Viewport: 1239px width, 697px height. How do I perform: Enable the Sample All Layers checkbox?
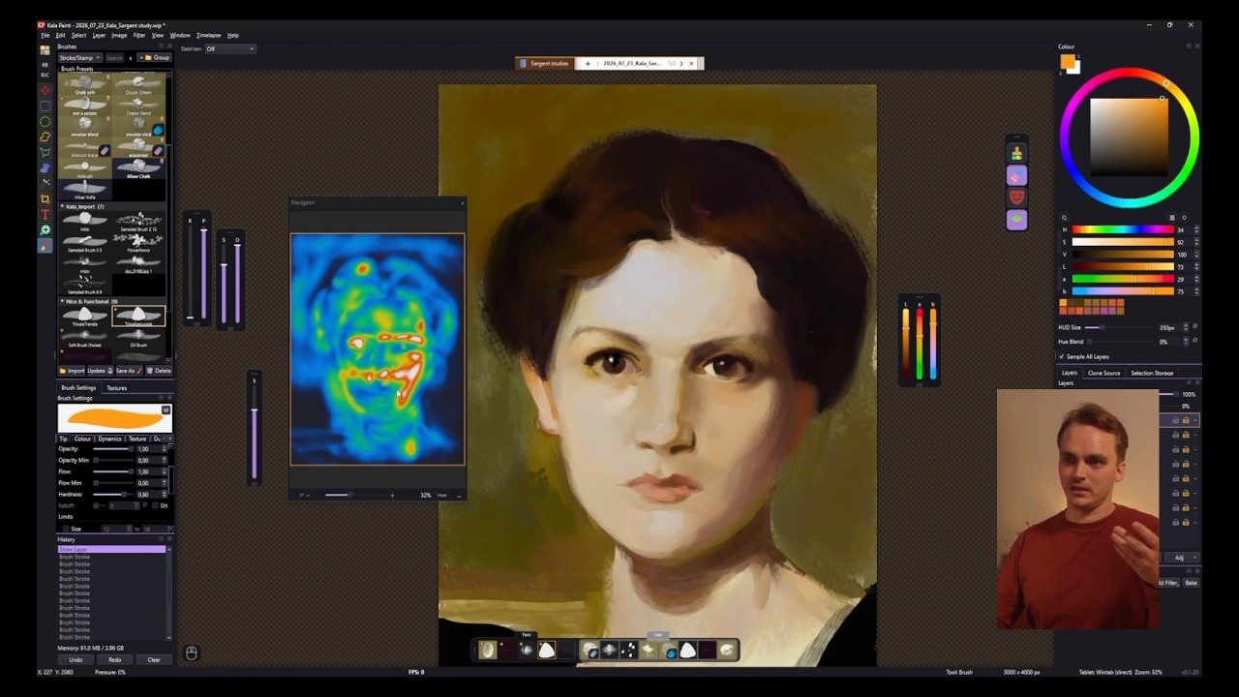coord(1062,356)
